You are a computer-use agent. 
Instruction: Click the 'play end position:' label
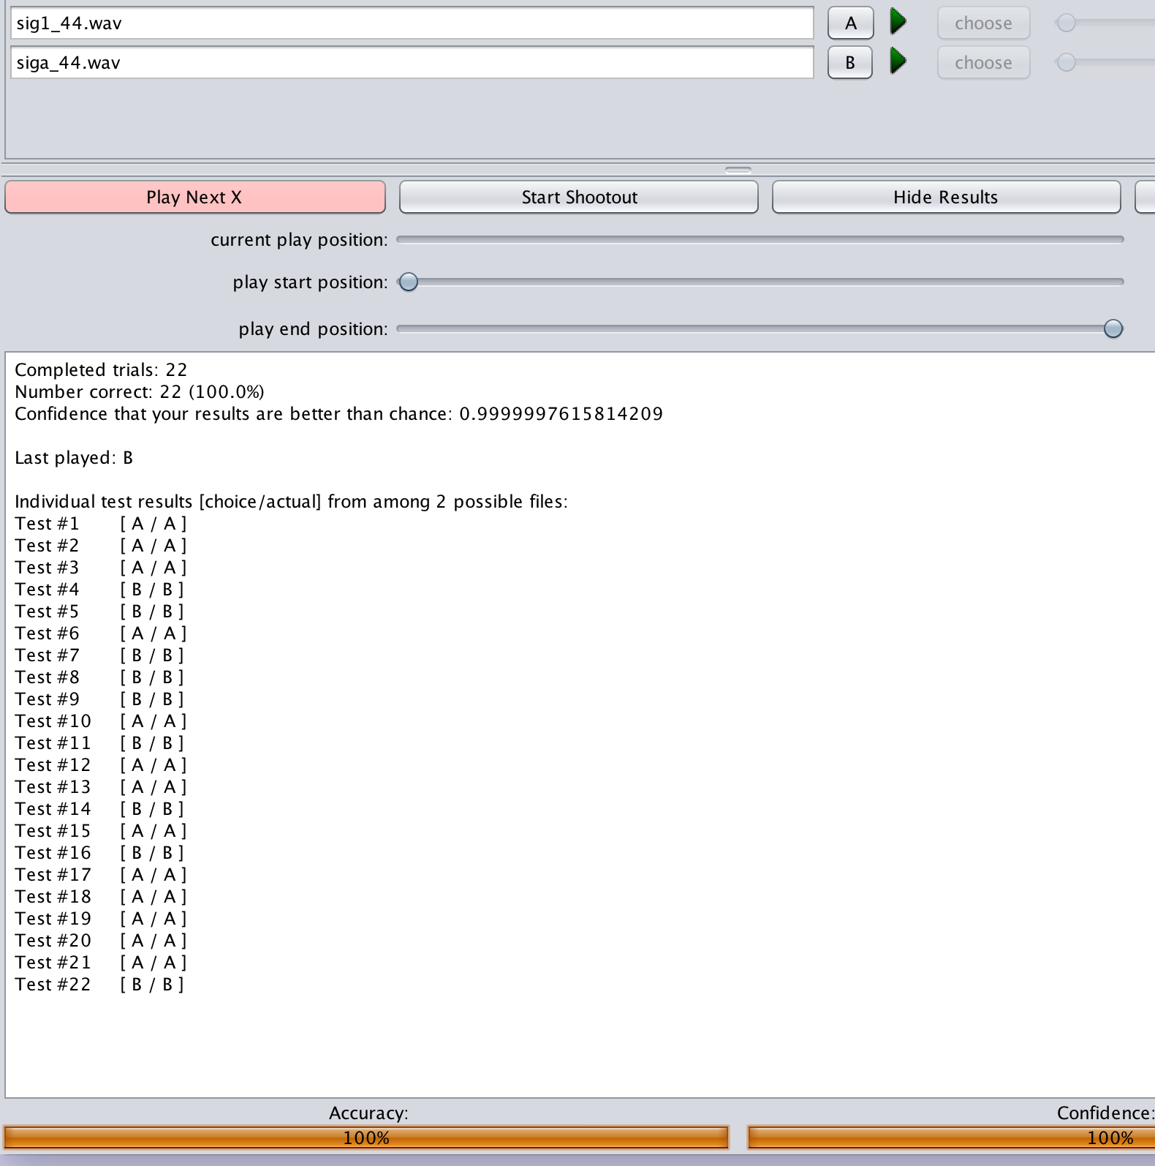[313, 328]
